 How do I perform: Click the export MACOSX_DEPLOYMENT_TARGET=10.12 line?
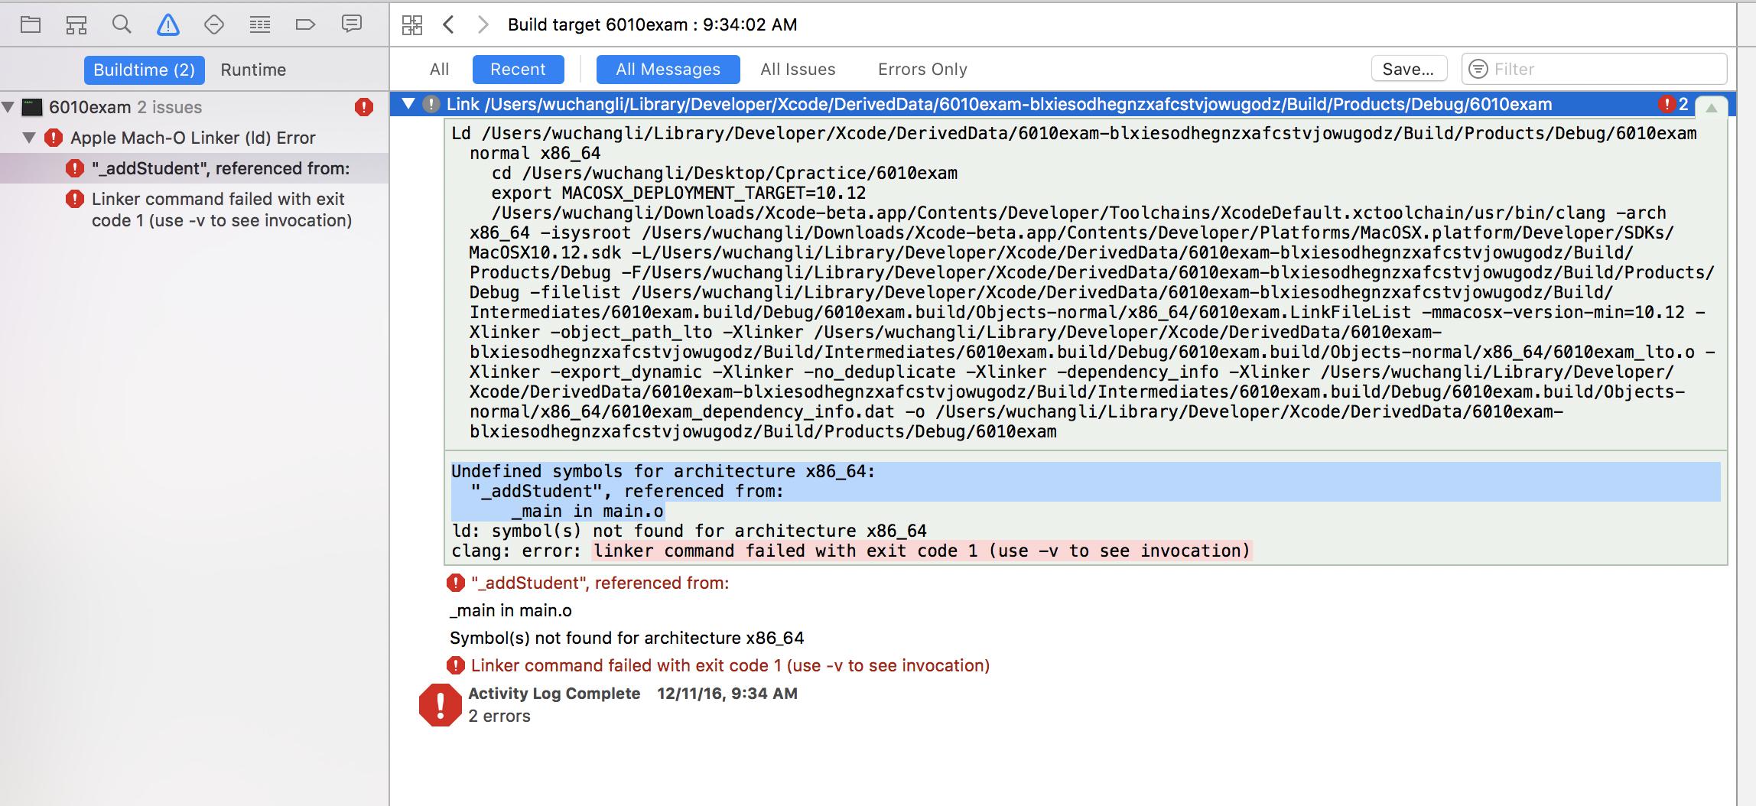coord(678,193)
